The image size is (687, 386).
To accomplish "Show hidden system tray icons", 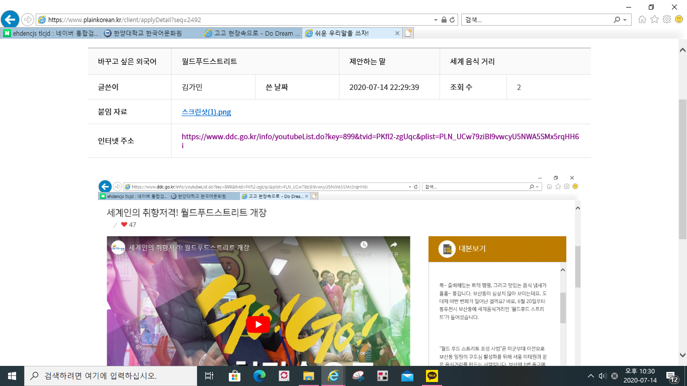I will [x=591, y=376].
